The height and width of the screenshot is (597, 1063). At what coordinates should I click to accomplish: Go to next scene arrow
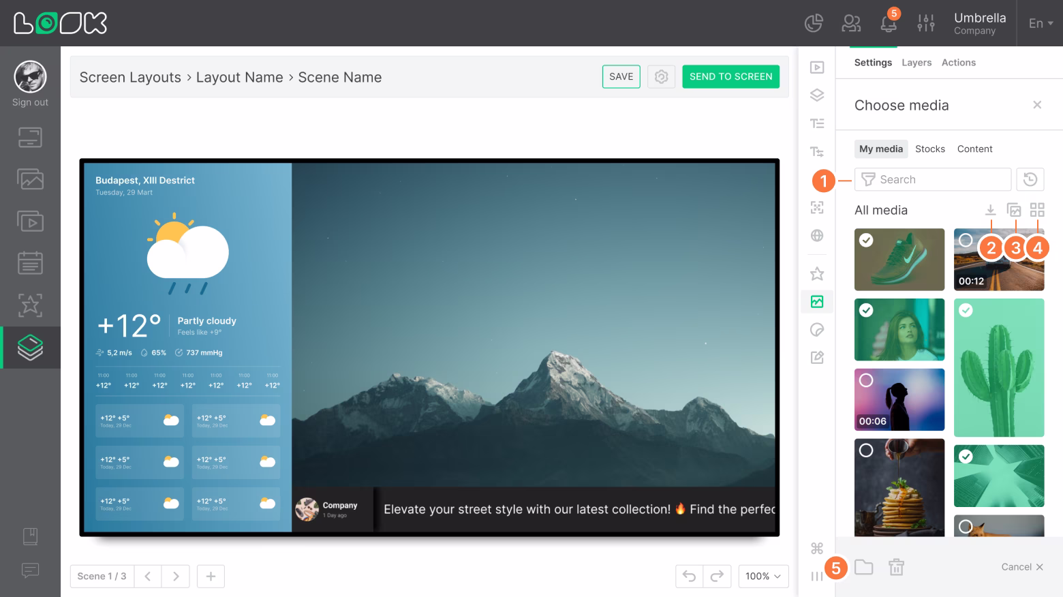pyautogui.click(x=175, y=576)
